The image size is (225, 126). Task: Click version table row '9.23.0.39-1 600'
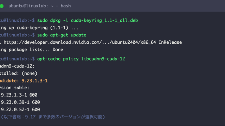pos(20,102)
